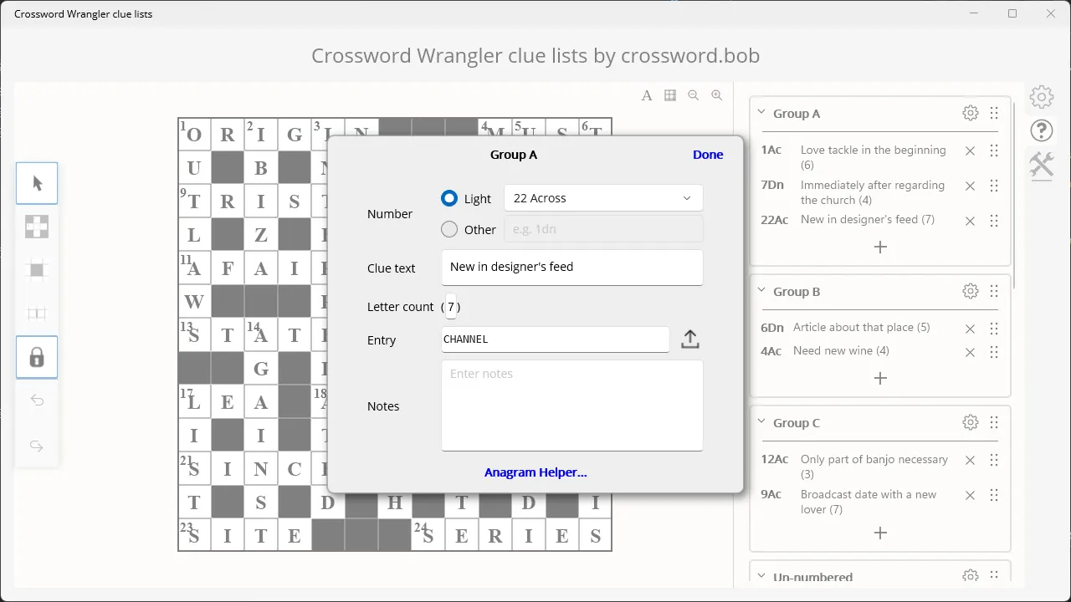Image resolution: width=1071 pixels, height=602 pixels.
Task: Open Group B settings gear
Action: [x=971, y=291]
